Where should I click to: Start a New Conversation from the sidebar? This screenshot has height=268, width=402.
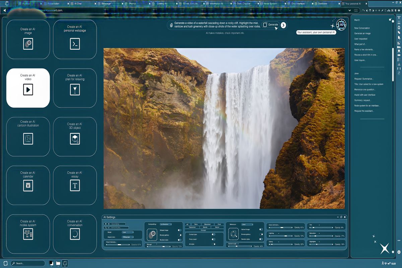point(363,28)
